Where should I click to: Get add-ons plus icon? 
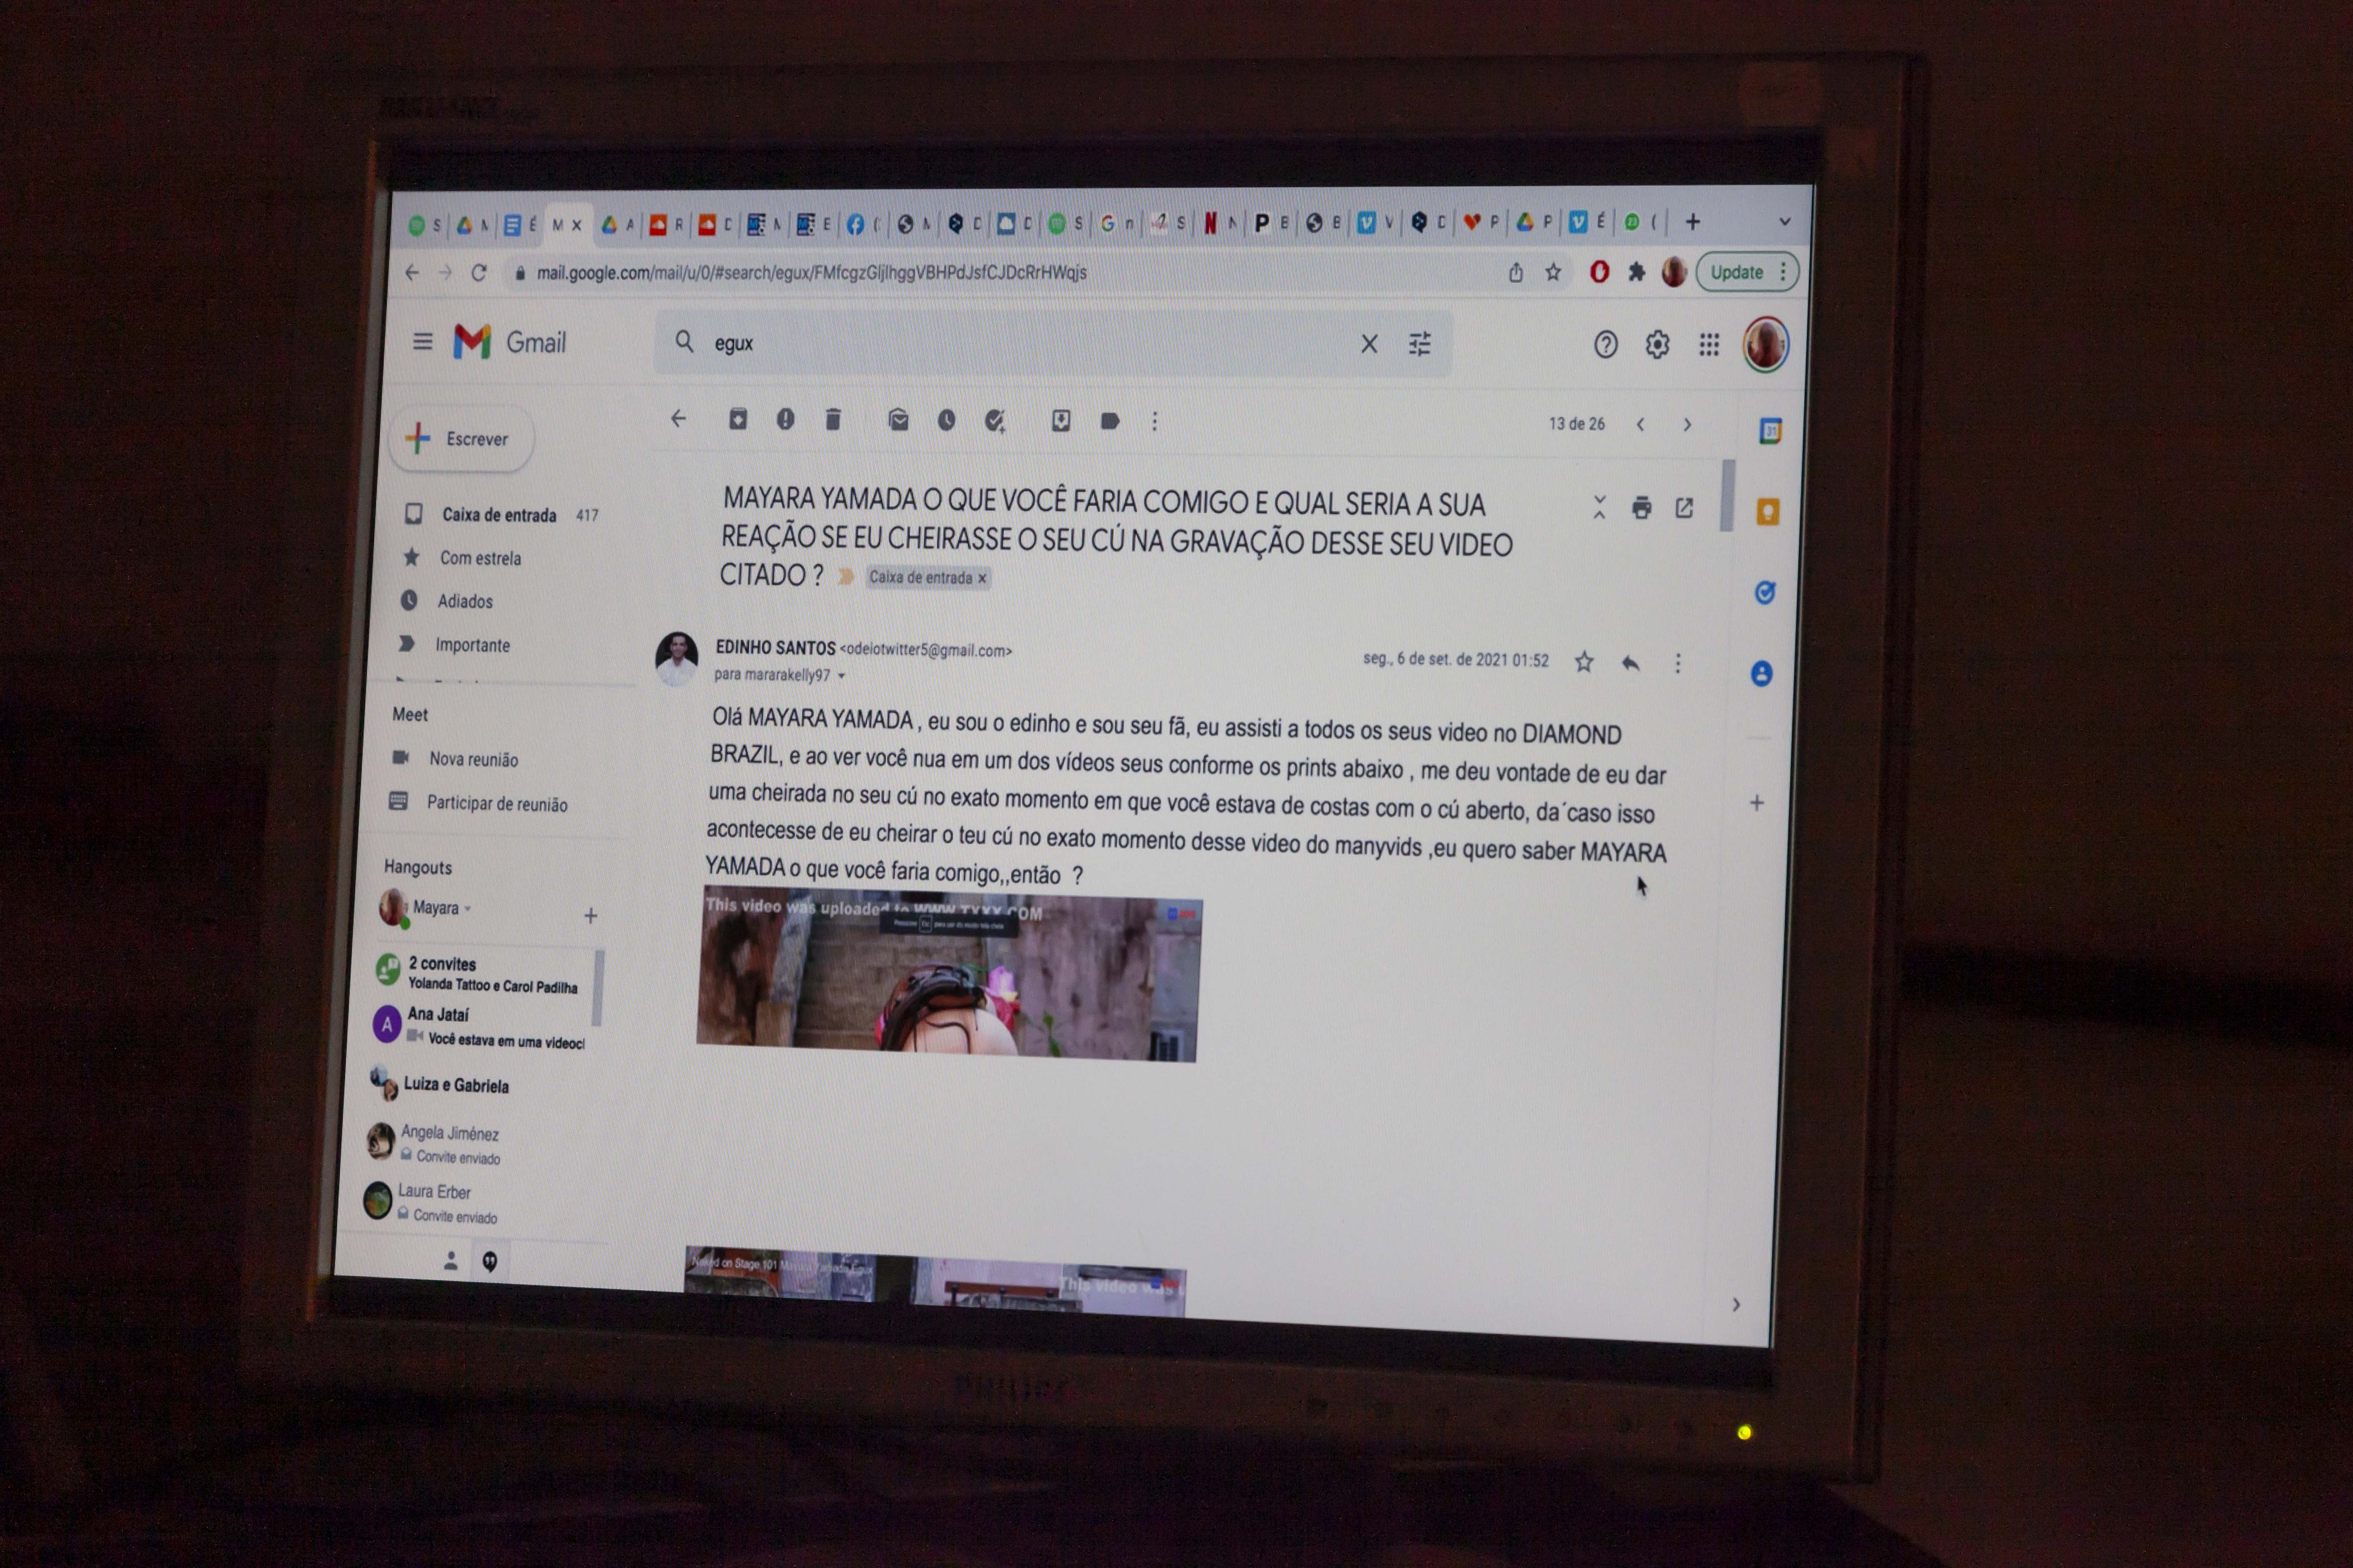1757,802
